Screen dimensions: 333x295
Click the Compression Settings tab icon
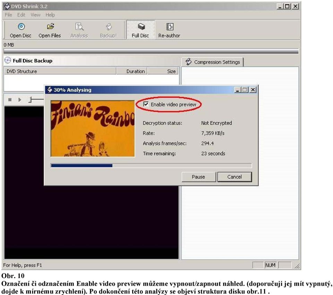(188, 62)
